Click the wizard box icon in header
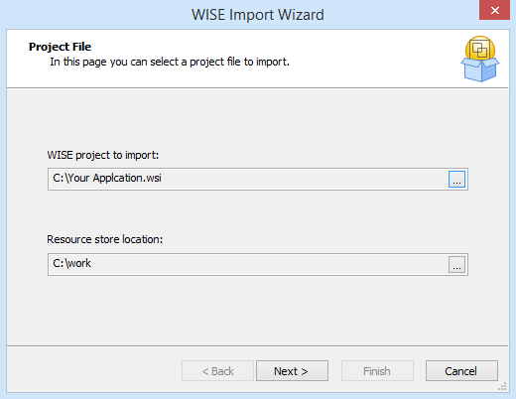Viewport: 516px width, 399px height. point(480,59)
